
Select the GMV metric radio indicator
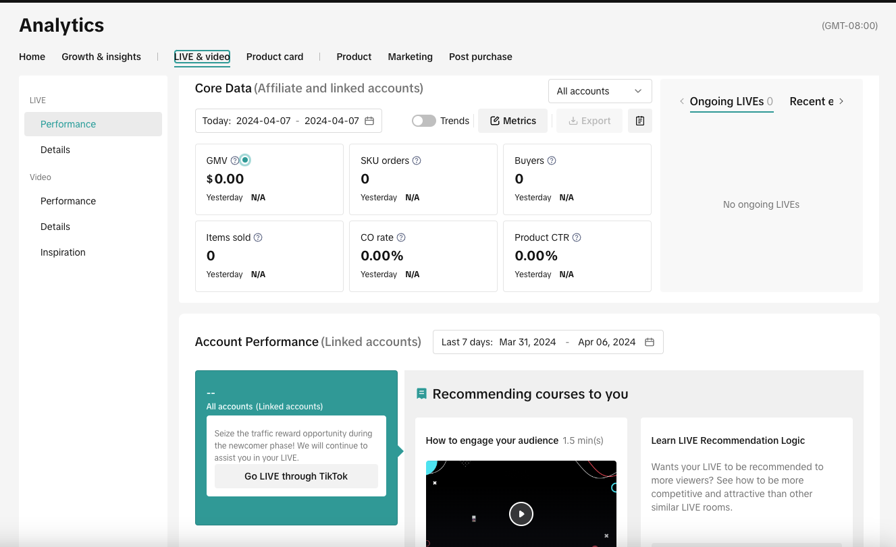pos(245,160)
